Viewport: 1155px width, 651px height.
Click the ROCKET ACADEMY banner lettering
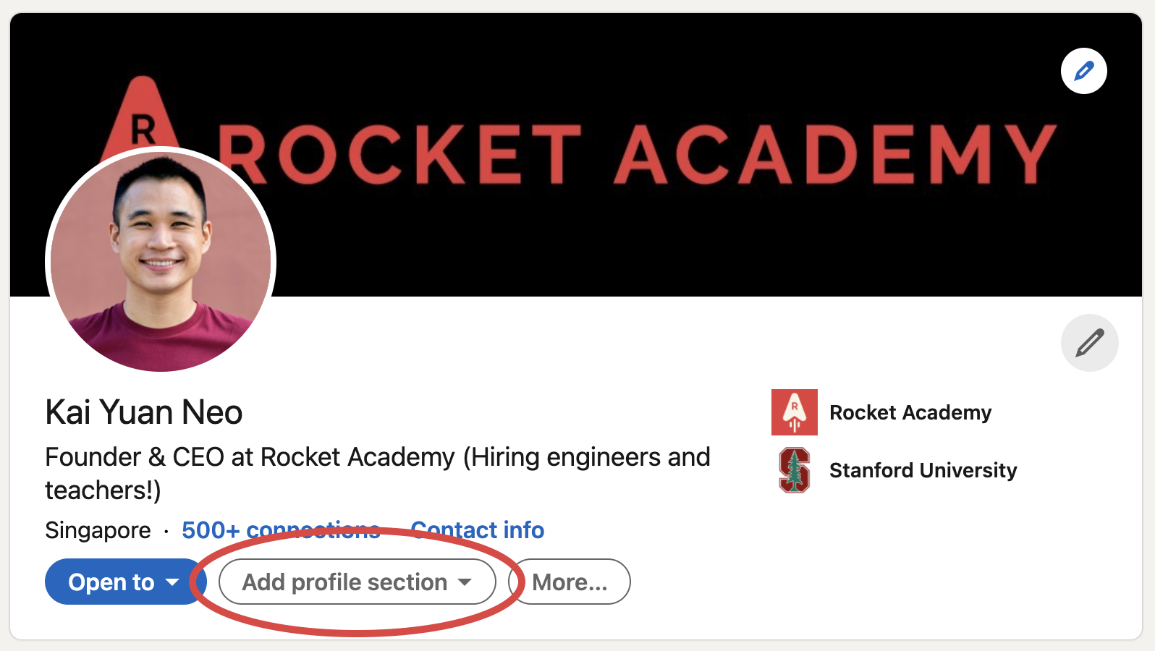pos(637,154)
